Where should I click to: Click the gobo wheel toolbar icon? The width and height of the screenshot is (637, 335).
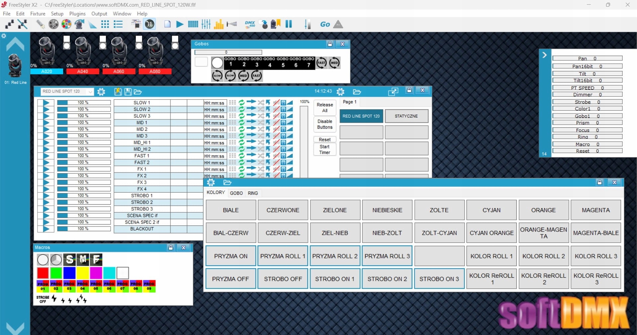coord(53,24)
